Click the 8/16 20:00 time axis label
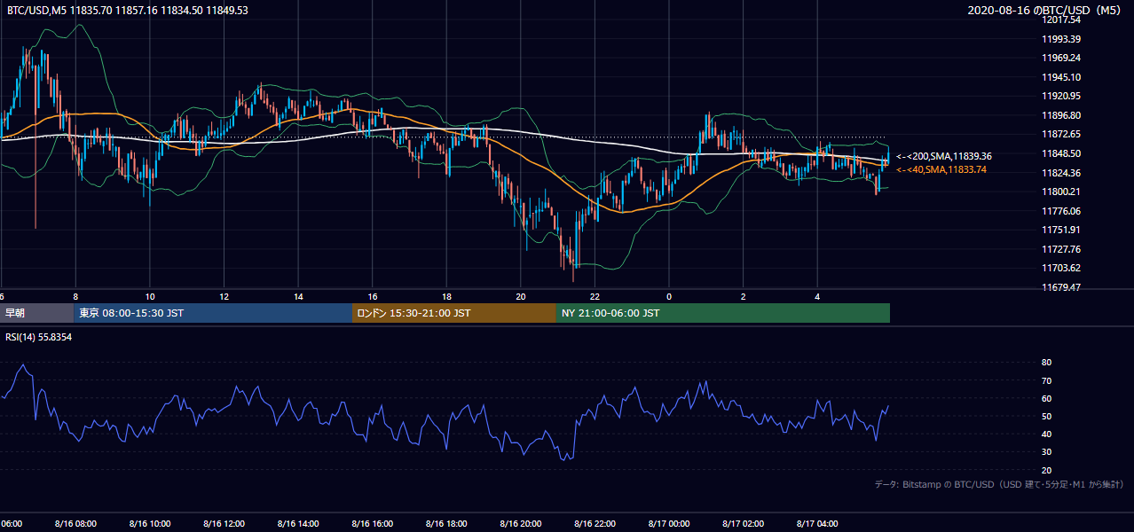The image size is (1134, 532). [521, 524]
